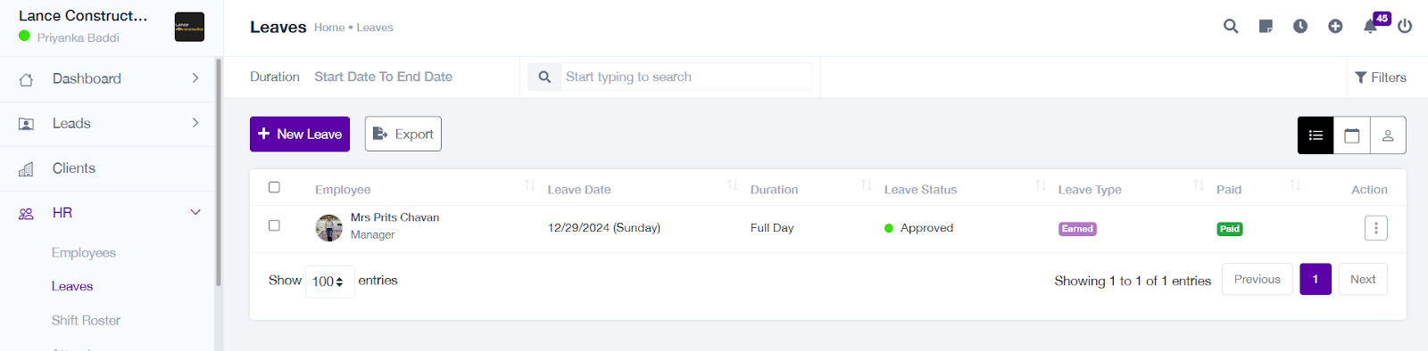Open the Show 100 entries dropdown
This screenshot has height=351, width=1428.
click(x=329, y=282)
